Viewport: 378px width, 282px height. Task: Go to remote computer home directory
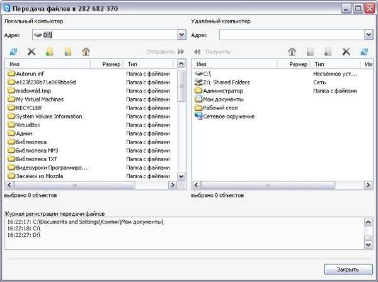(x=292, y=52)
